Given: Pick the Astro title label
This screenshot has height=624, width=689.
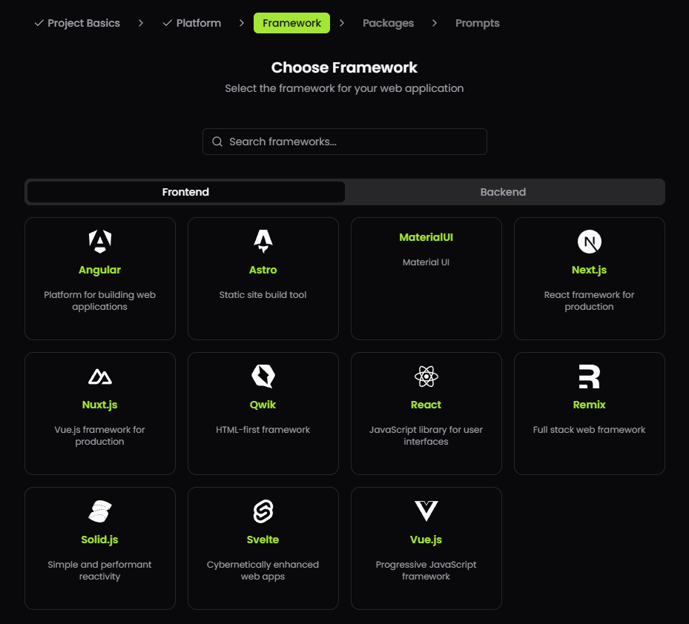Looking at the screenshot, I should pos(263,270).
